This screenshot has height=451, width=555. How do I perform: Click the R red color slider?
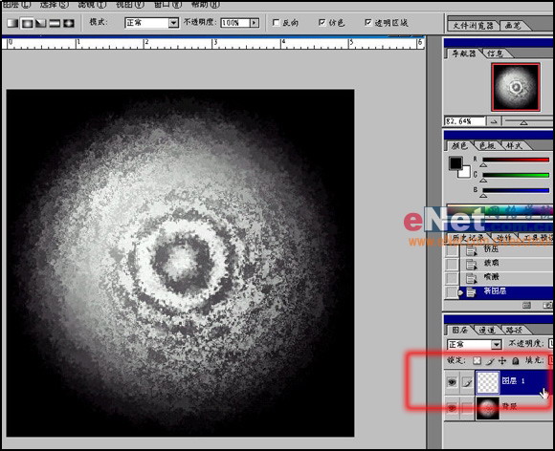click(516, 161)
